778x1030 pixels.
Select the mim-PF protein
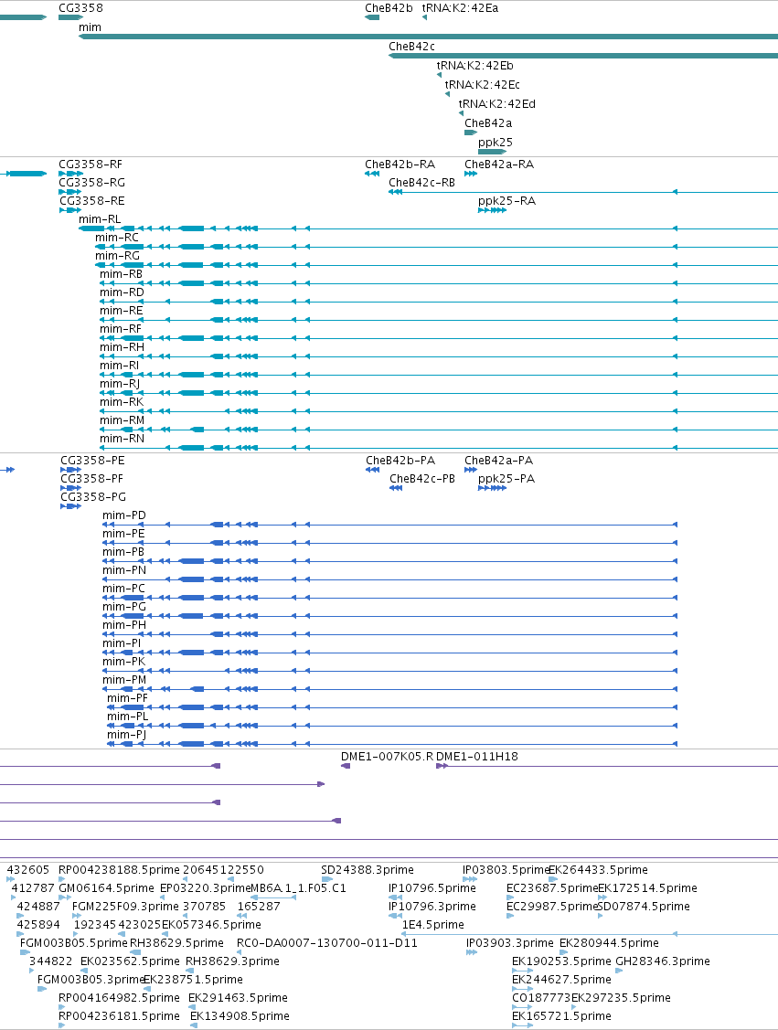coord(127,698)
